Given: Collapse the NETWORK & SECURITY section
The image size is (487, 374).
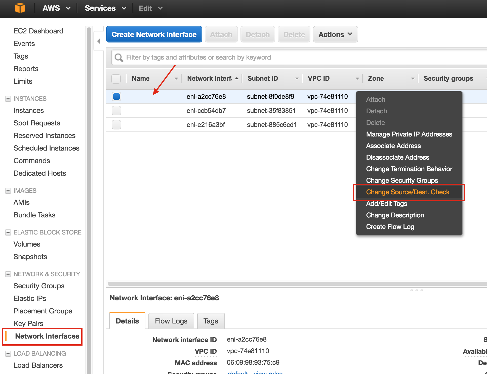Looking at the screenshot, I should click(x=8, y=274).
